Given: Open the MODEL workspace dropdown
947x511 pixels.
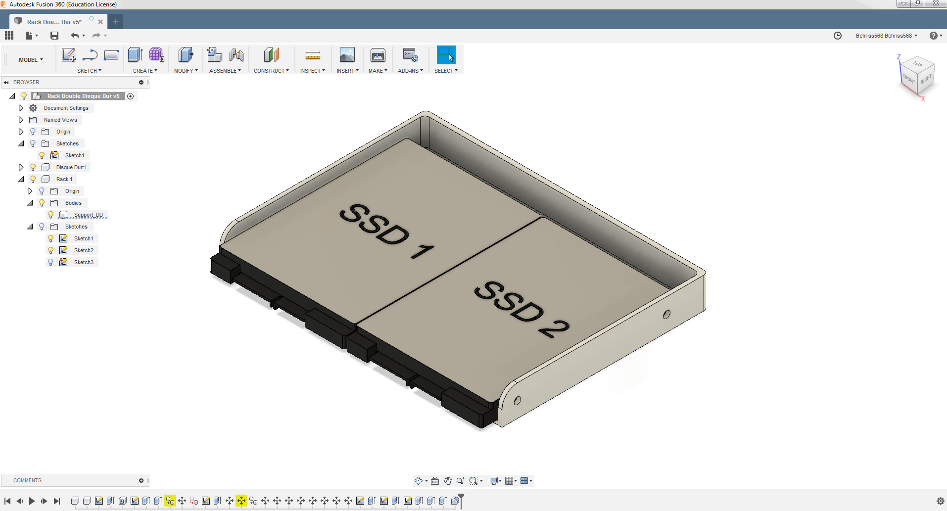Looking at the screenshot, I should 31,60.
